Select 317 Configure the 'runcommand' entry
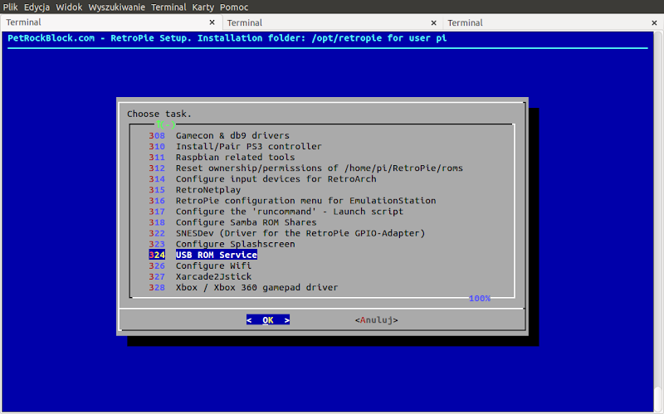The height and width of the screenshot is (414, 664). tap(276, 212)
